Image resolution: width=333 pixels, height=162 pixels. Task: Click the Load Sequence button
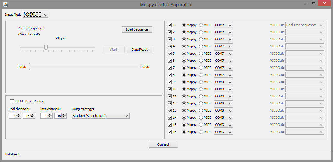(x=137, y=30)
